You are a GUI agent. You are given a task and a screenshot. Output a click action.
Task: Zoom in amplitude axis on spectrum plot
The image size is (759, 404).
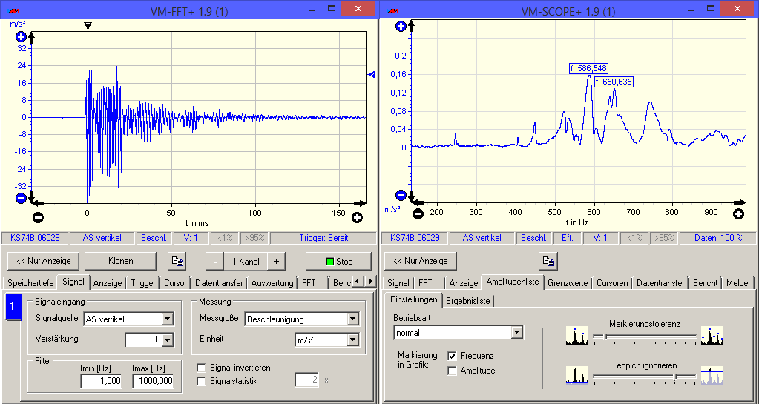401,27
